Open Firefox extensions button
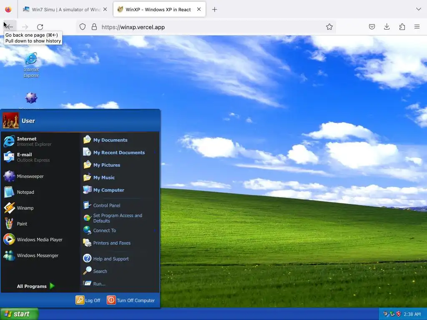The width and height of the screenshot is (427, 320). (x=402, y=27)
